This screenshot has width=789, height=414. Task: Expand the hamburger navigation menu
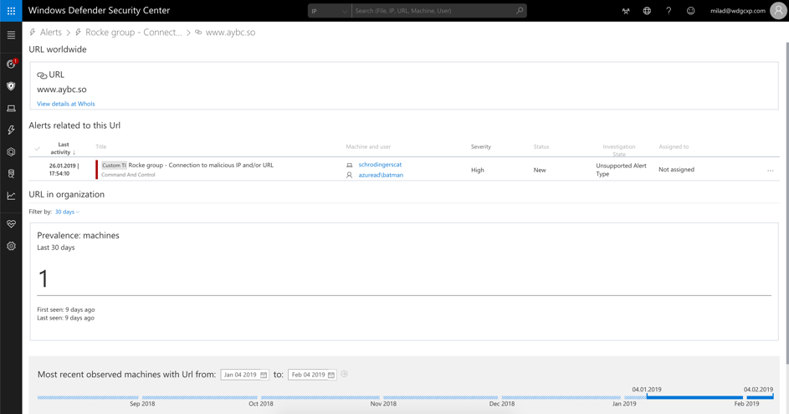click(x=11, y=35)
